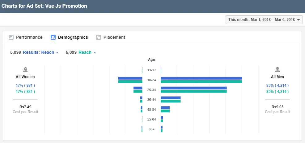The width and height of the screenshot is (305, 143).
Task: Click the blue 17% ( 881 ) women value
Action: [x=25, y=85]
